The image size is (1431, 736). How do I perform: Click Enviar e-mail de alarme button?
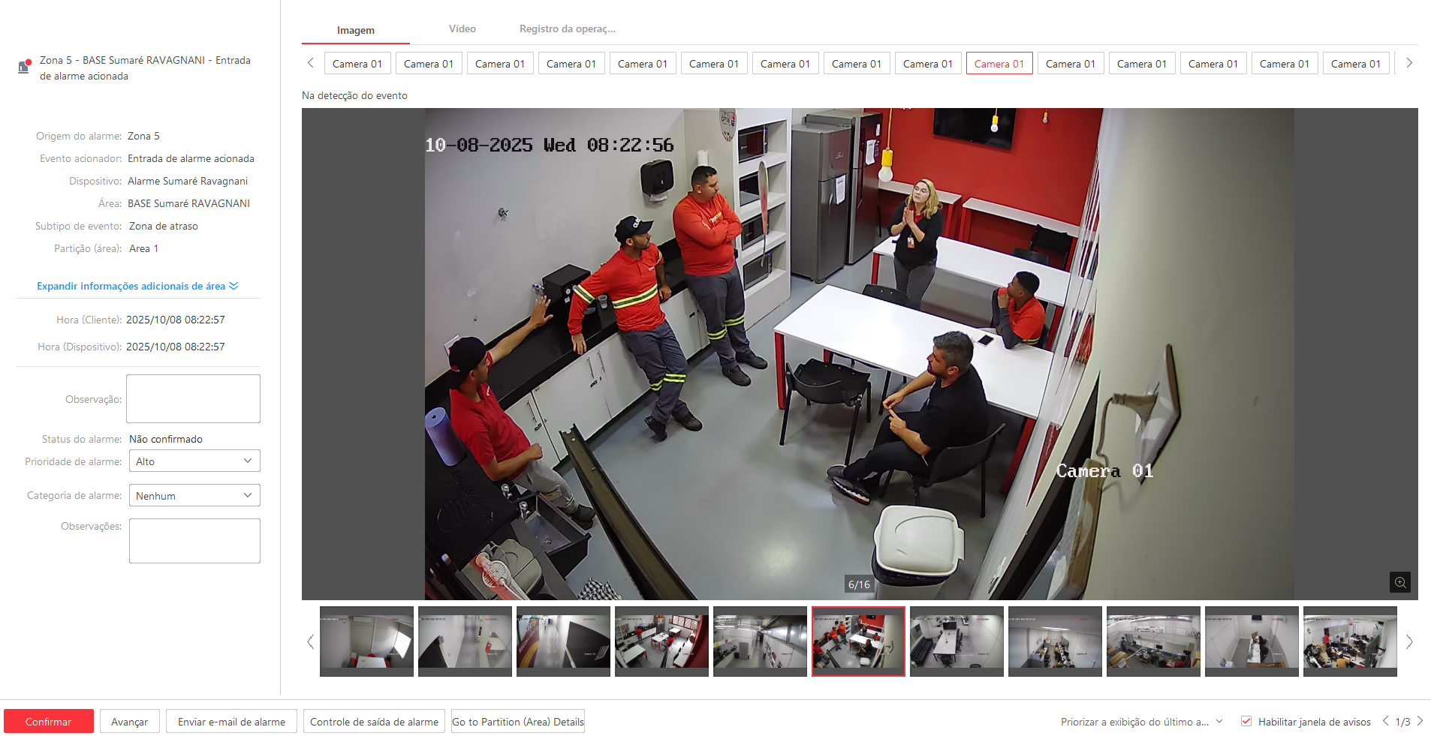[x=231, y=722]
